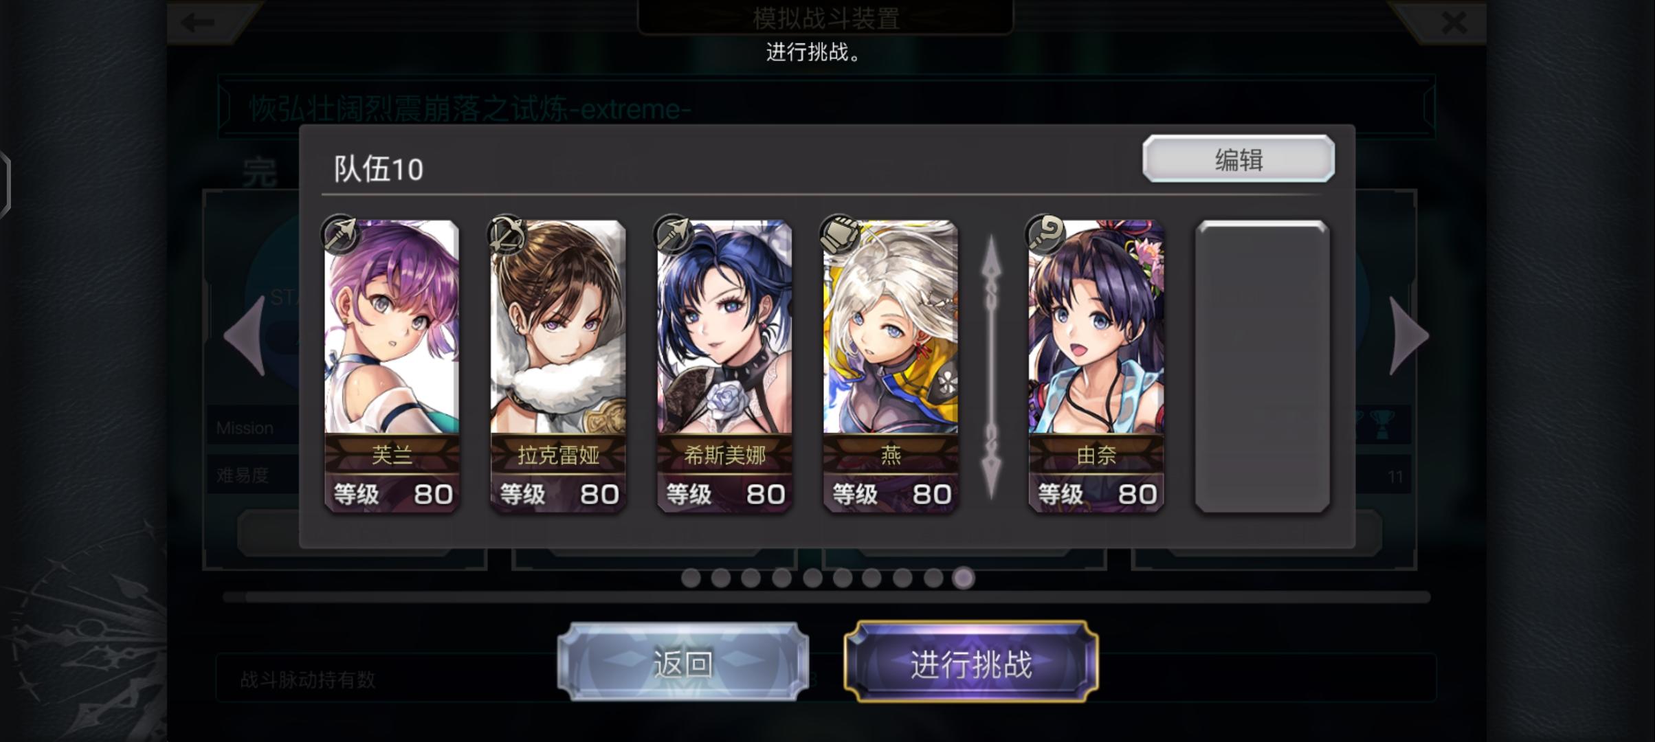The width and height of the screenshot is (1655, 742).
Task: Go to previous team with left arrow
Action: pyautogui.click(x=245, y=335)
